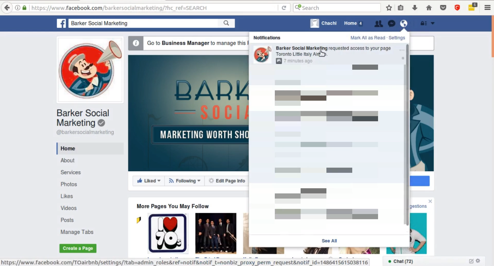Open notification Settings link
This screenshot has width=494, height=266.
[397, 38]
